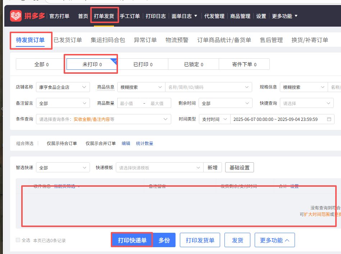Select the 已锁定 status filter
The image size is (341, 254).
click(x=194, y=64)
